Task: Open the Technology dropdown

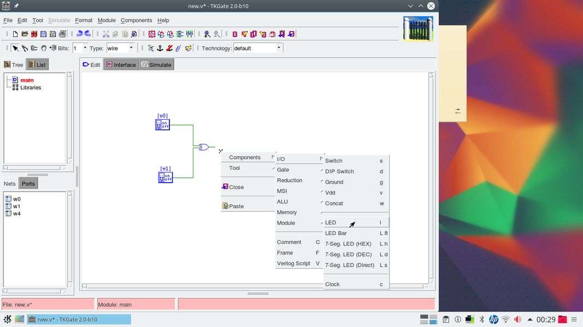Action: click(279, 48)
